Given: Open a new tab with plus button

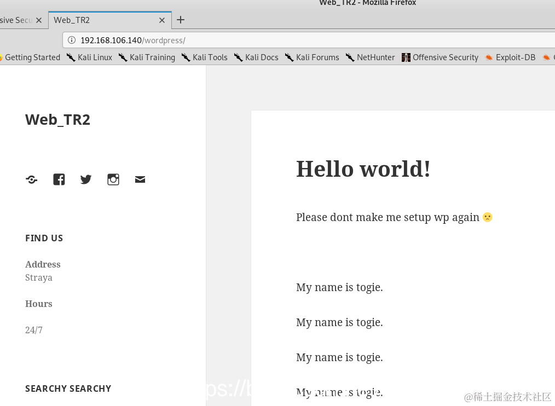Looking at the screenshot, I should tap(181, 20).
